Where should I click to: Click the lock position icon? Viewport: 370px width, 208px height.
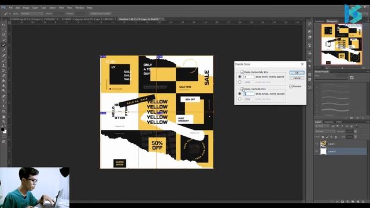click(x=331, y=137)
